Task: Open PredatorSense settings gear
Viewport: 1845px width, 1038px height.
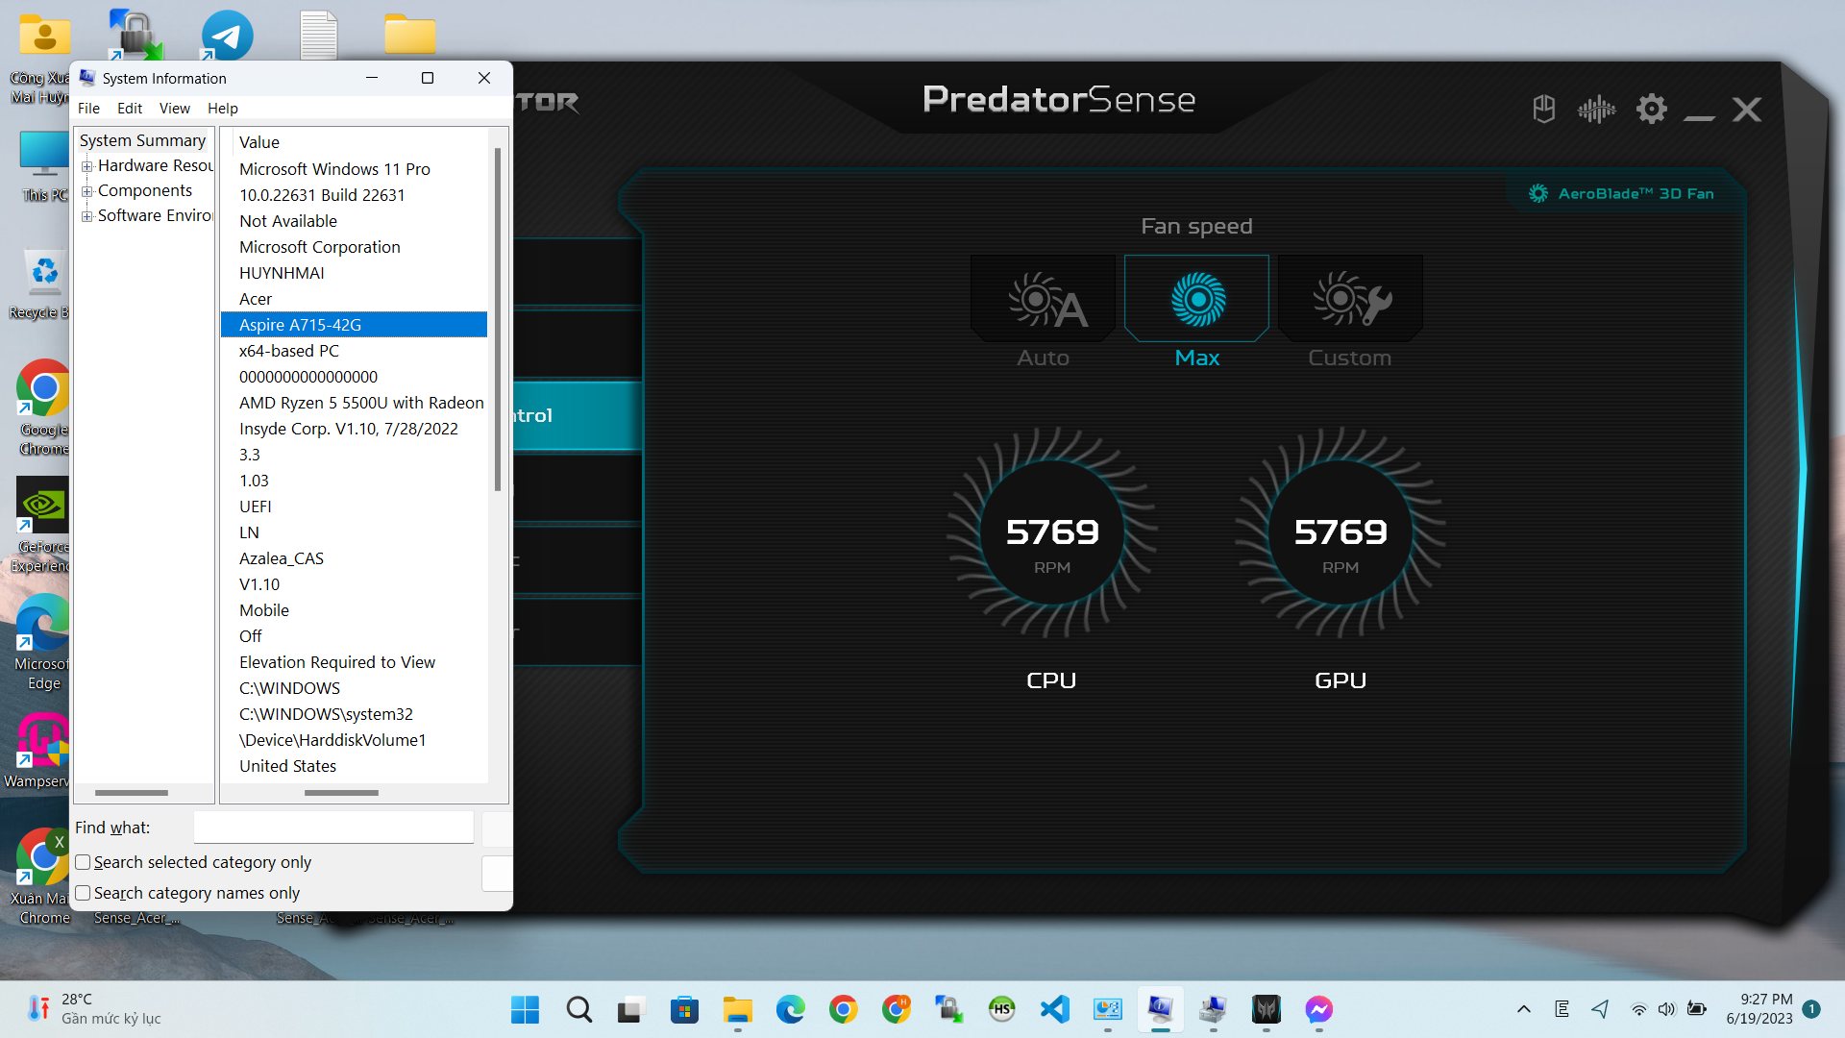Action: click(1651, 109)
